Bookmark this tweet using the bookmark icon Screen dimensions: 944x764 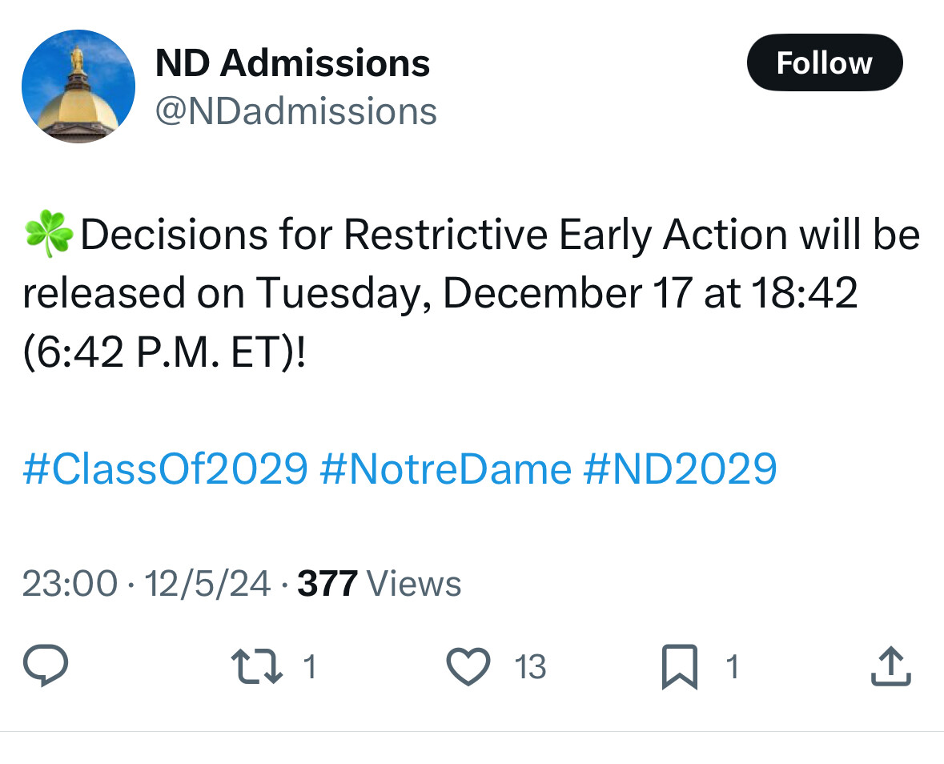[679, 668]
